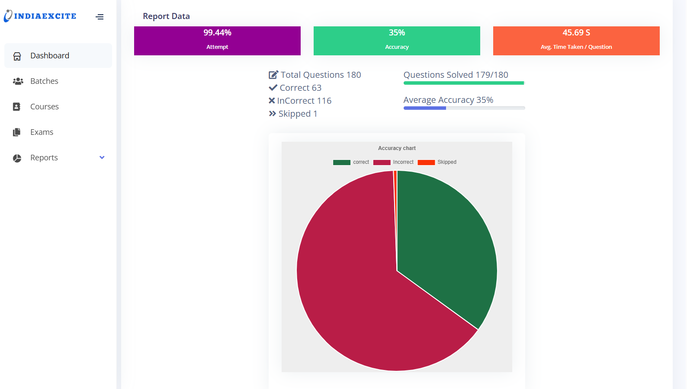Click the Questions Solved progress bar
This screenshot has width=687, height=389.
pos(464,83)
